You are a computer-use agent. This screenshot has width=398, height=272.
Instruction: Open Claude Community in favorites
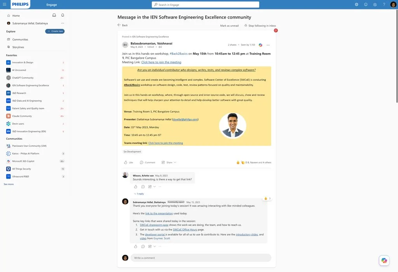(35, 116)
